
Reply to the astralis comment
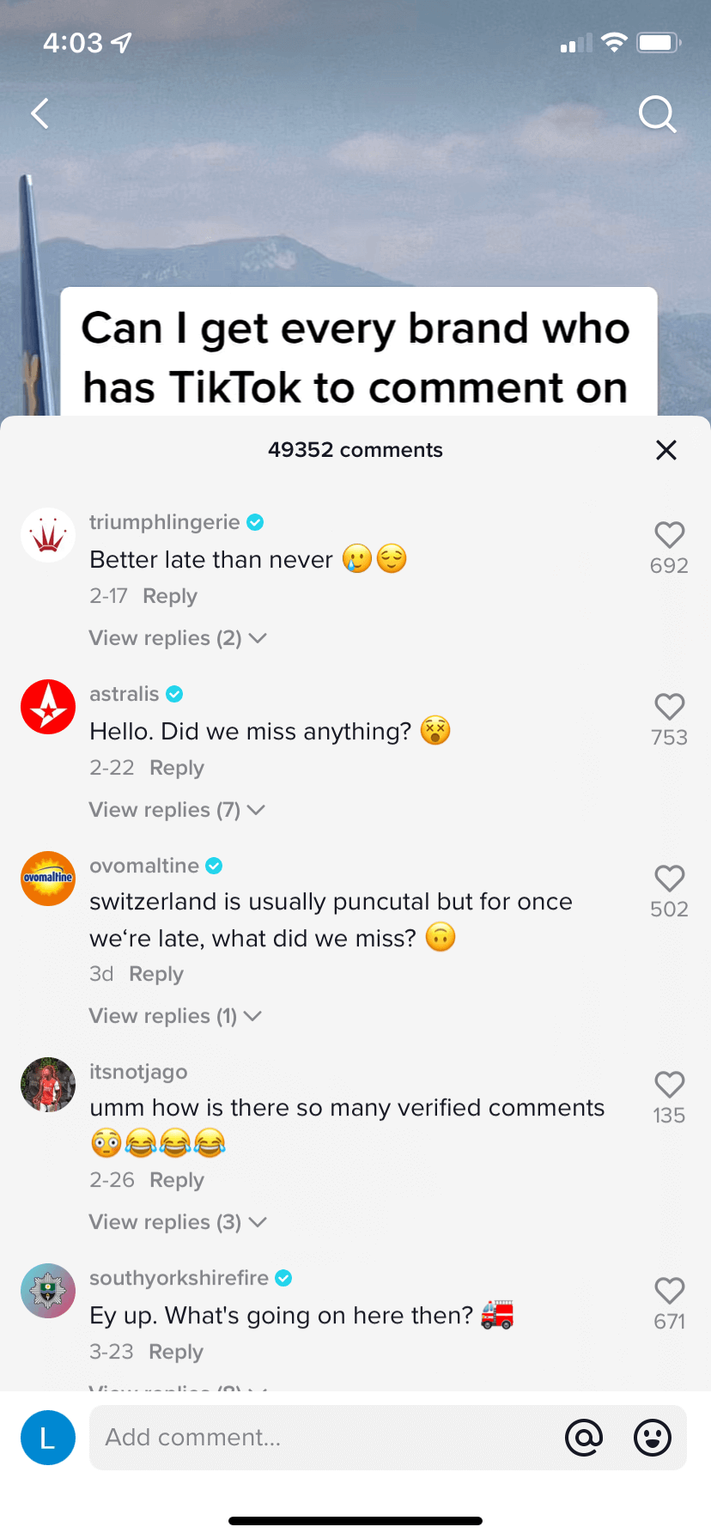(177, 768)
